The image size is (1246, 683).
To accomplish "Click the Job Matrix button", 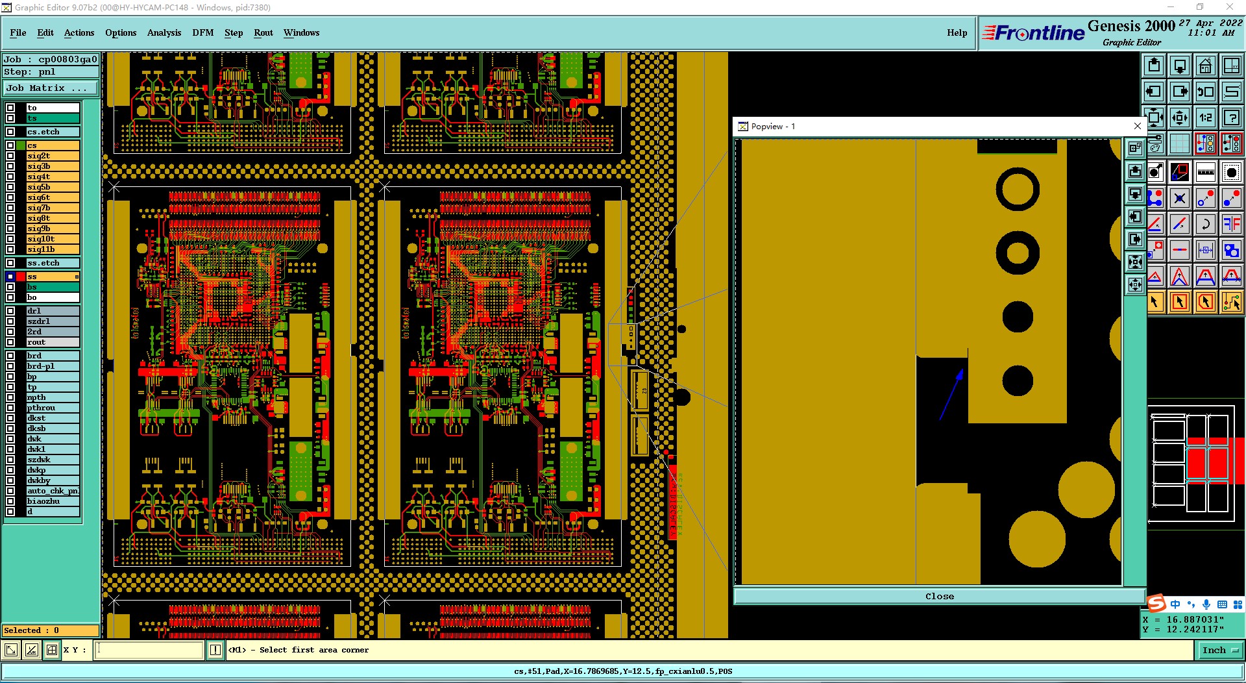I will point(51,88).
